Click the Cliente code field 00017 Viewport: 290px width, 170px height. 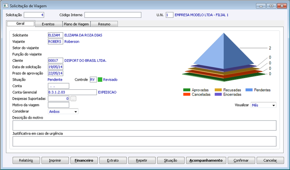(x=55, y=60)
